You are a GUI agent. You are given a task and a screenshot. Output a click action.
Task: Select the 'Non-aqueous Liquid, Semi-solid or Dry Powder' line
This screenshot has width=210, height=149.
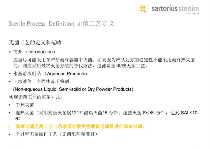[73, 89]
